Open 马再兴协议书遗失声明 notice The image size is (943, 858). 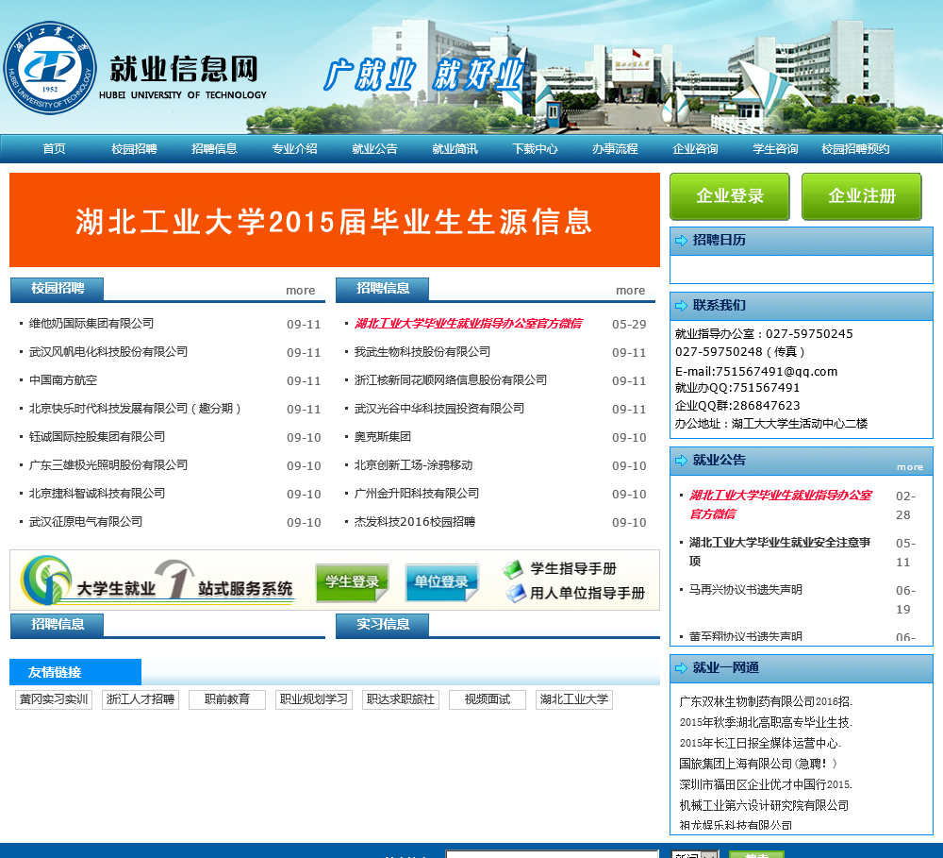coord(745,589)
